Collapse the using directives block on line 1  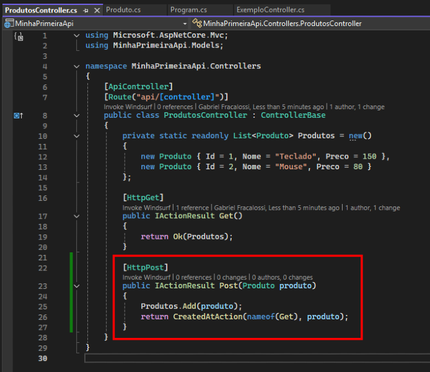(x=76, y=36)
